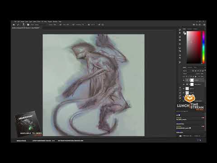Select the open document tab

(26, 28)
